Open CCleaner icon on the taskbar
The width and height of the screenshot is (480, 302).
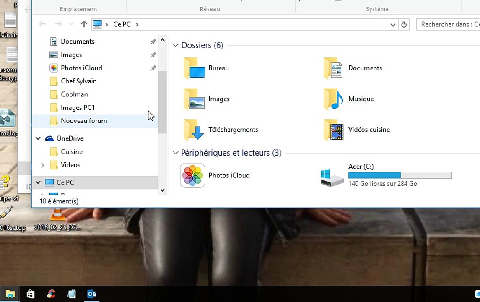[51, 294]
